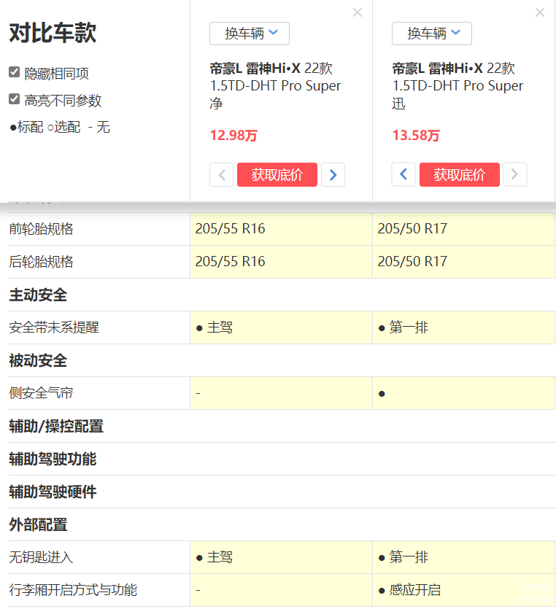Click 205/55 R16 in the 前轮胎规格 row
556x609 pixels.
click(230, 229)
